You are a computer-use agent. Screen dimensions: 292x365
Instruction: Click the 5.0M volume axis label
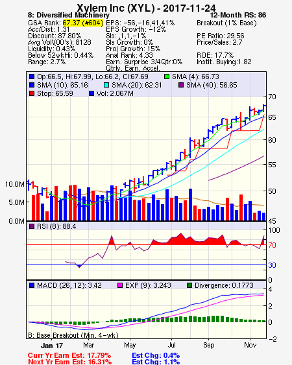point(16,202)
